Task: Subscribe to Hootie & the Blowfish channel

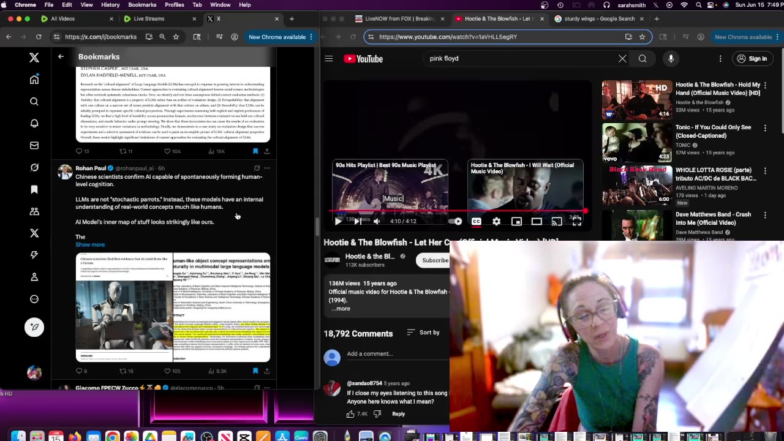Action: click(x=434, y=260)
